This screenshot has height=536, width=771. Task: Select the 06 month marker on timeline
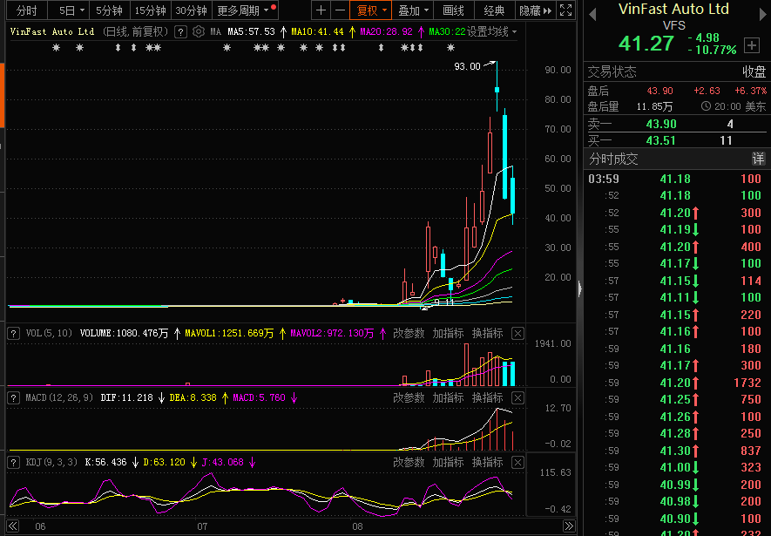point(40,526)
